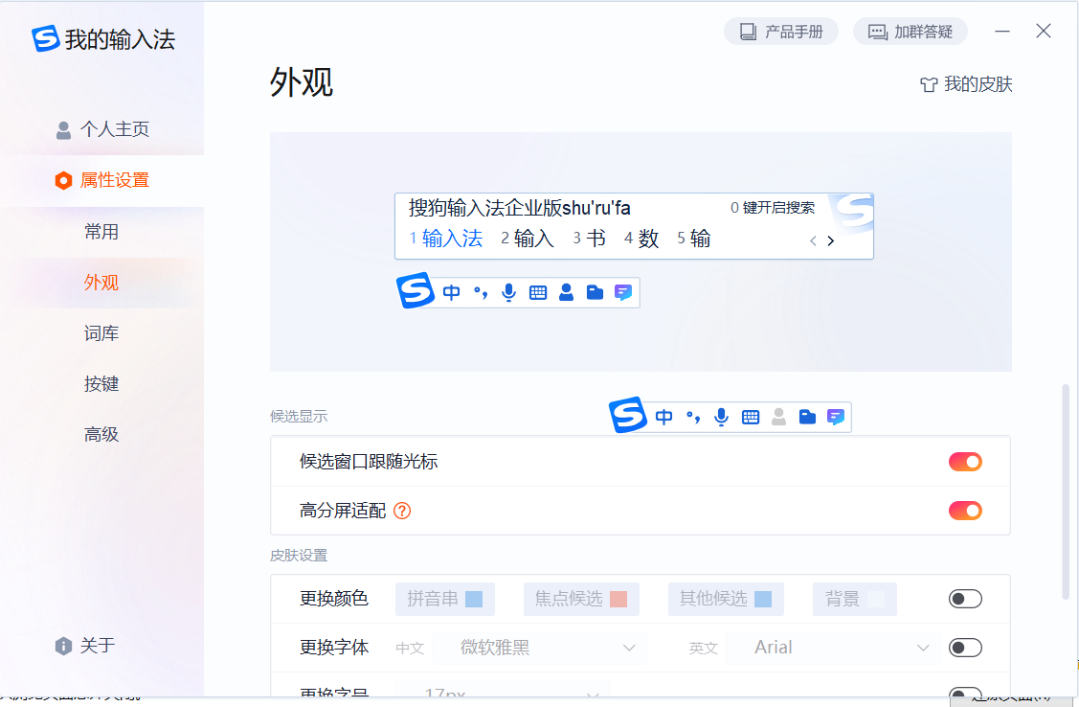Open 我的皮肤 link
The width and height of the screenshot is (1079, 707).
966,84
